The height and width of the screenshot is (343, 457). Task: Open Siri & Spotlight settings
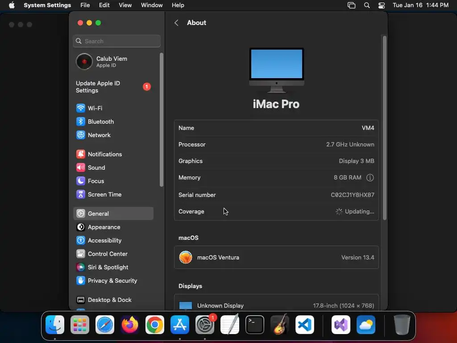pyautogui.click(x=113, y=267)
